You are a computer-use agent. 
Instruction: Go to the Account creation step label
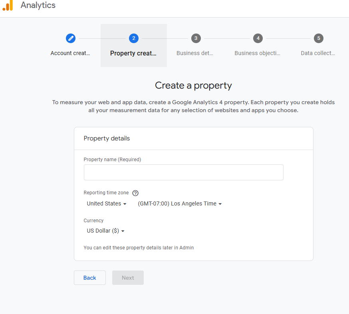point(70,53)
